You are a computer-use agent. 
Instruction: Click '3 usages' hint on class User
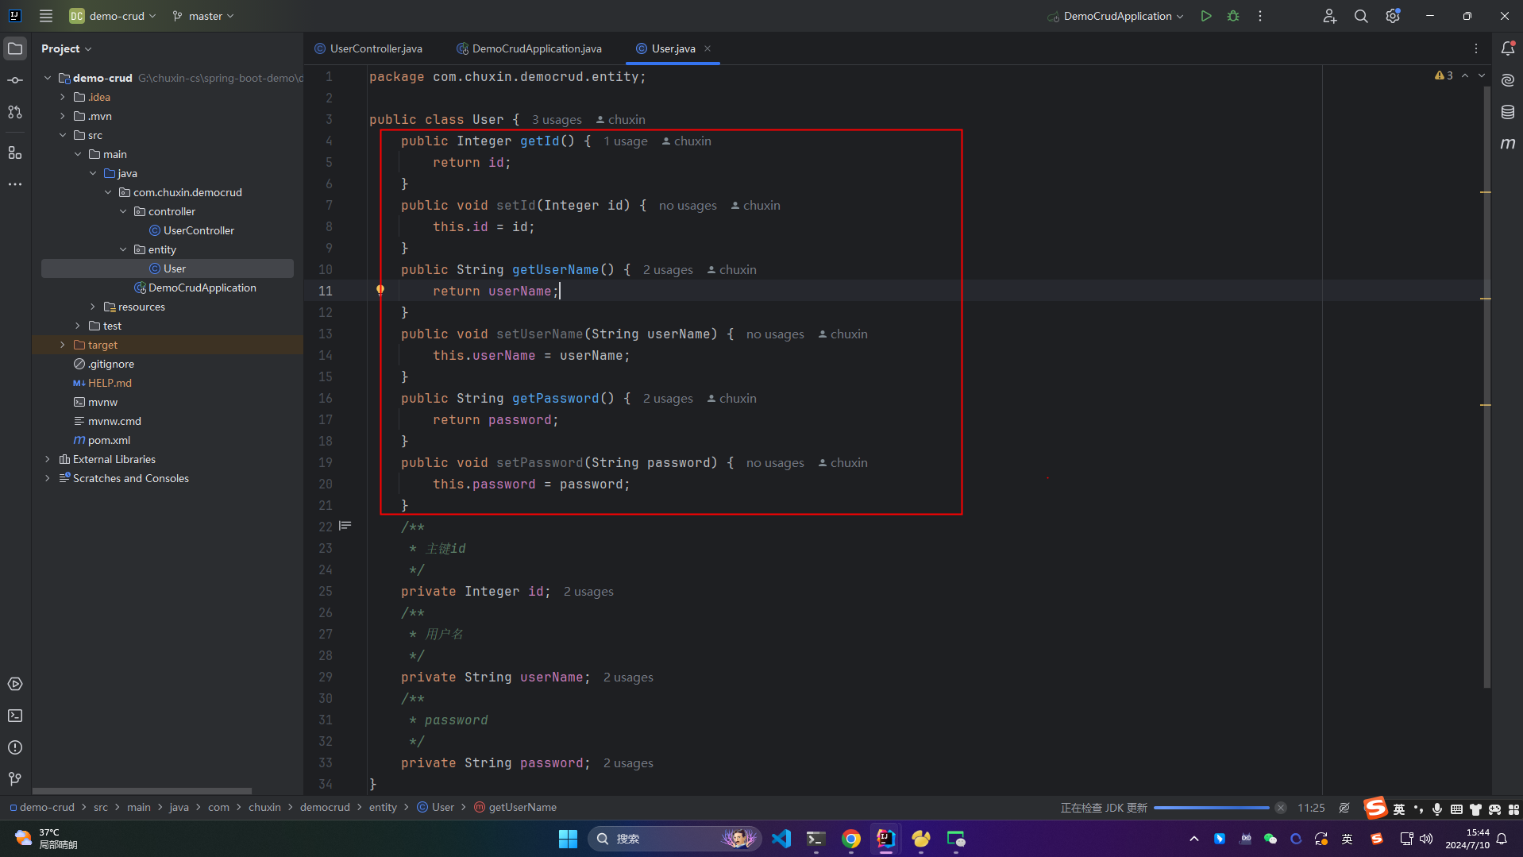557,120
